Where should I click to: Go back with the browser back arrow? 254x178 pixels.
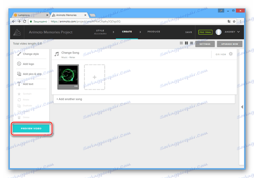[x=14, y=21]
